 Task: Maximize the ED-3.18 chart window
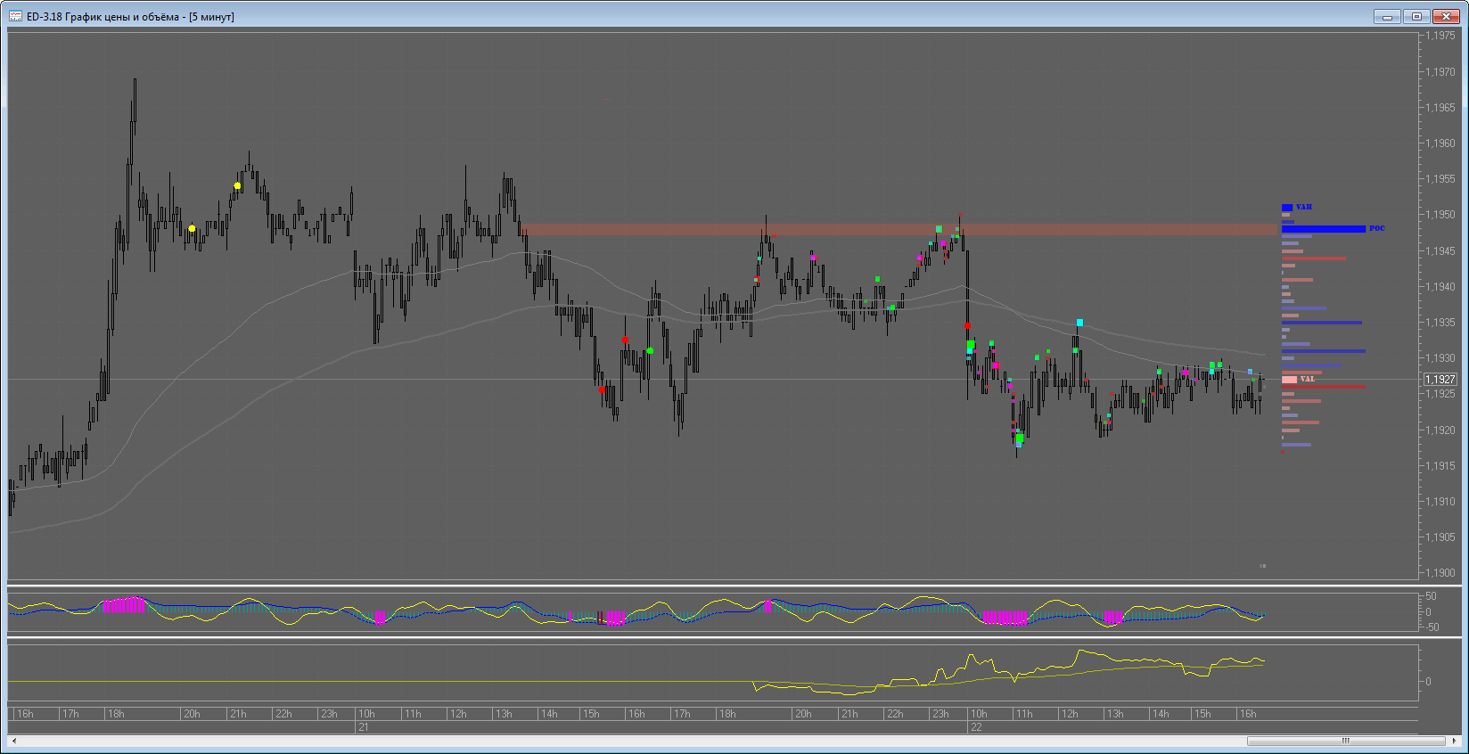click(1416, 16)
